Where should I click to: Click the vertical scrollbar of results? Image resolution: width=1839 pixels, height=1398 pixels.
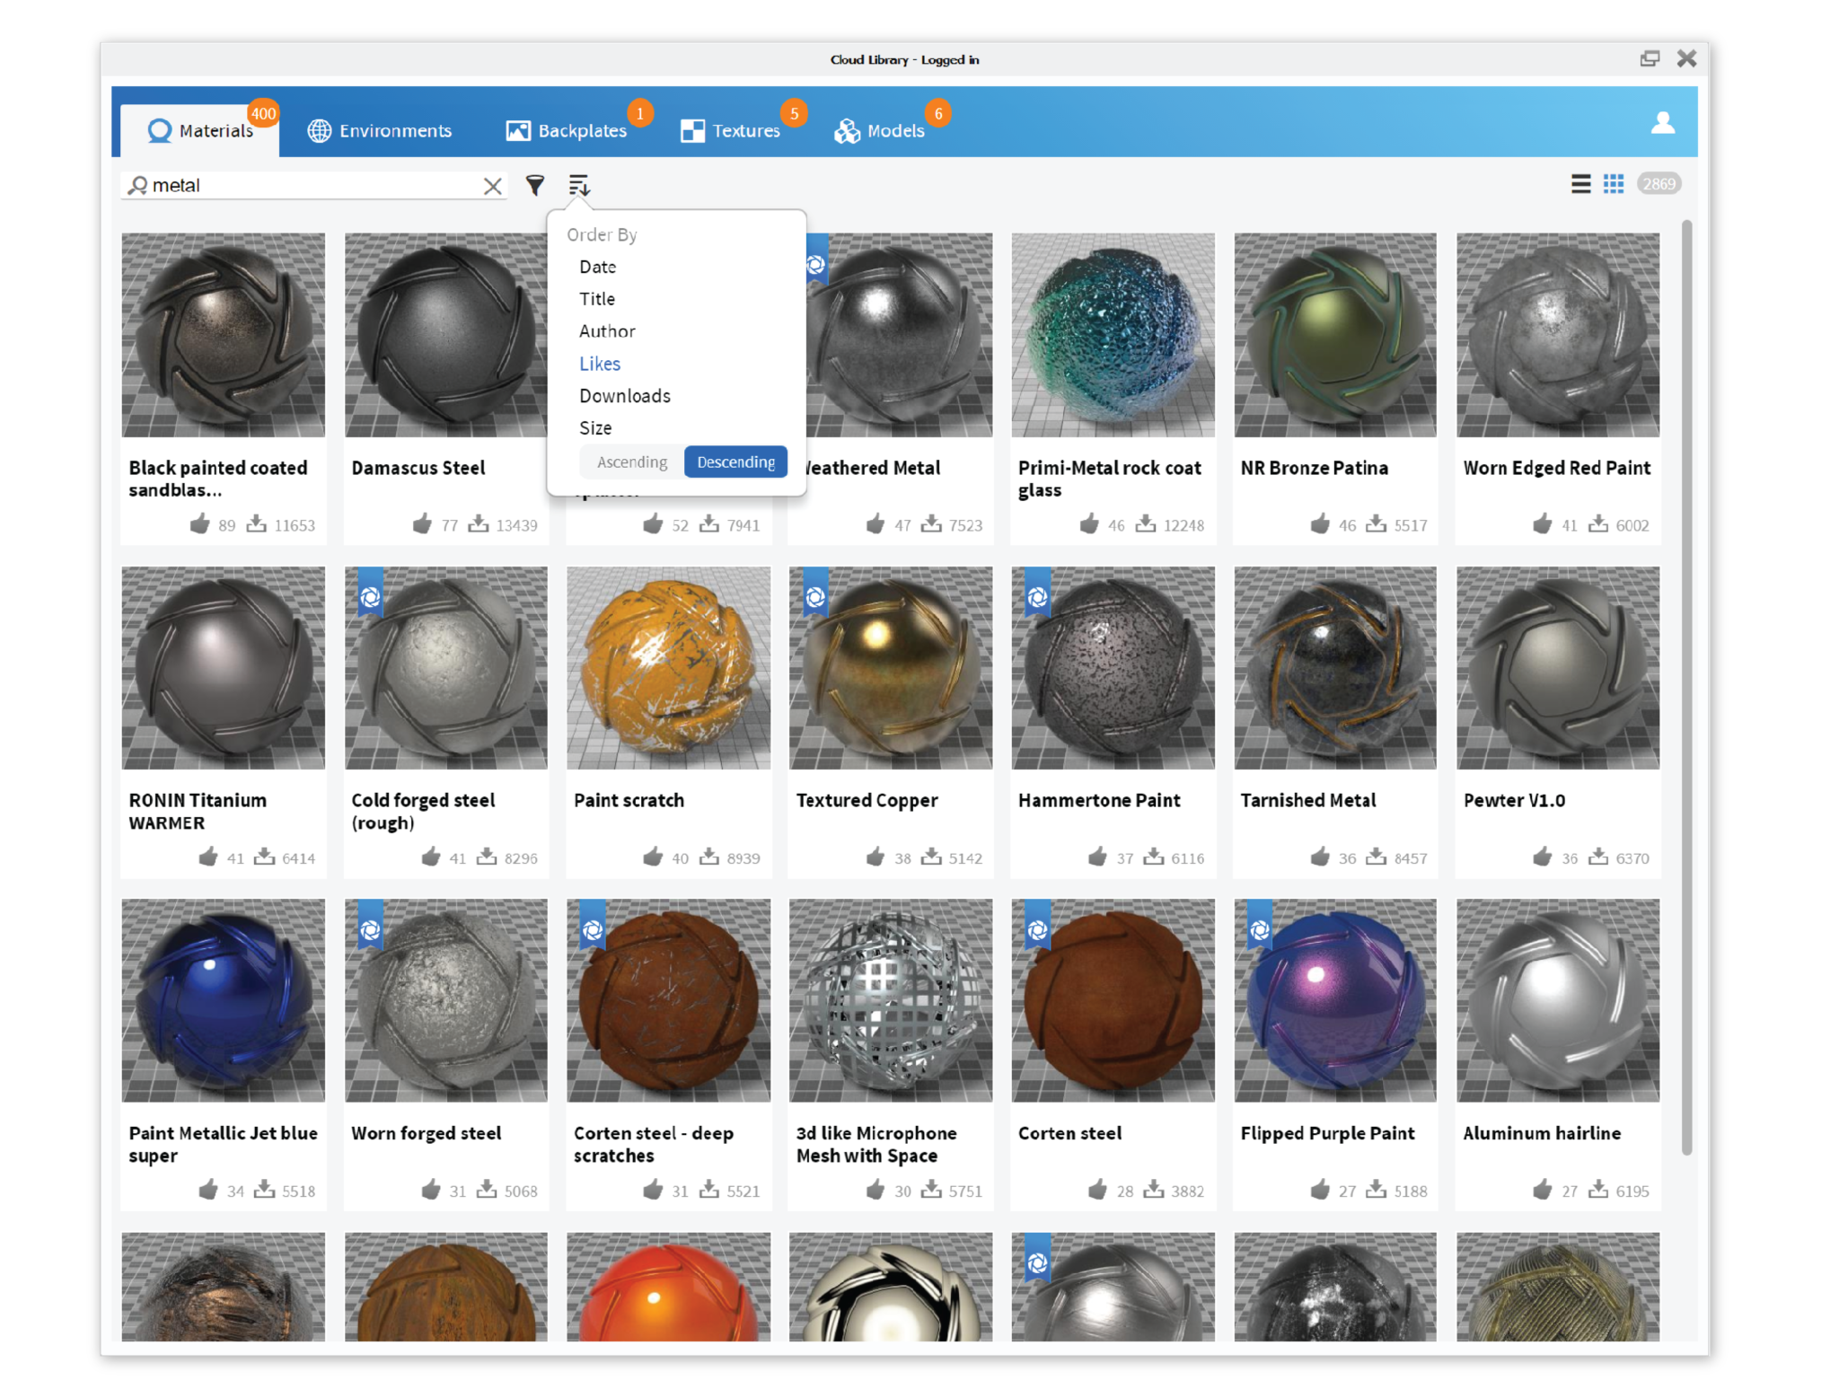tap(1686, 687)
